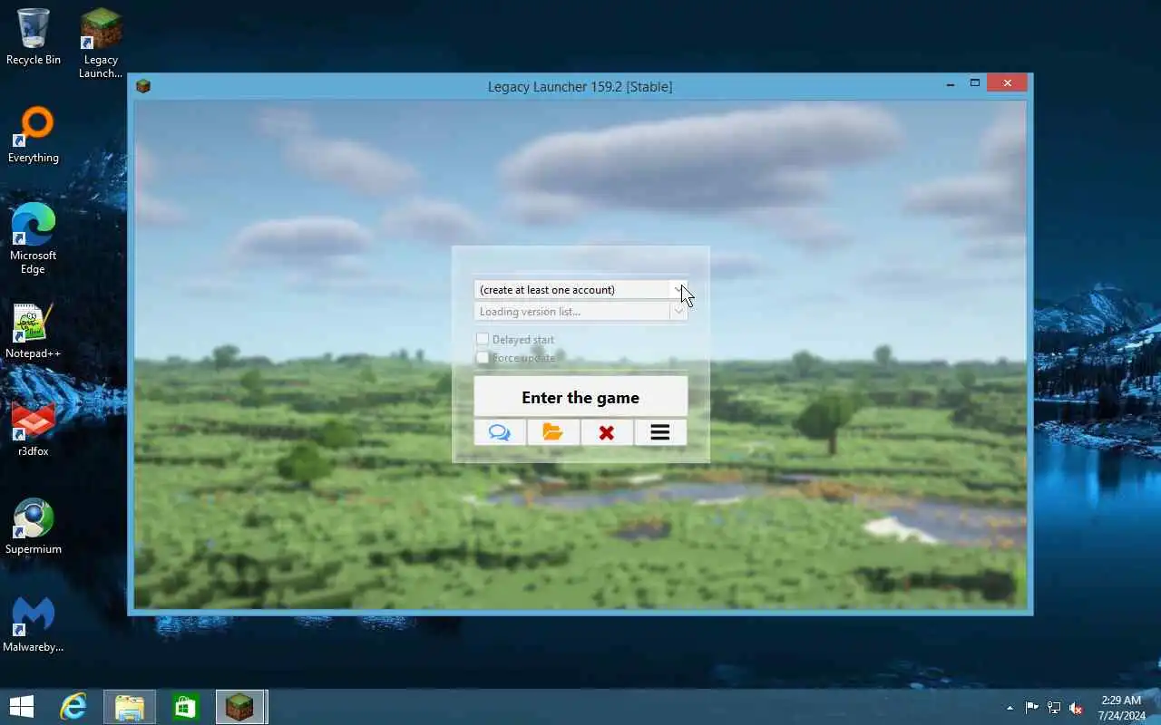Open the game folder button

(x=553, y=432)
